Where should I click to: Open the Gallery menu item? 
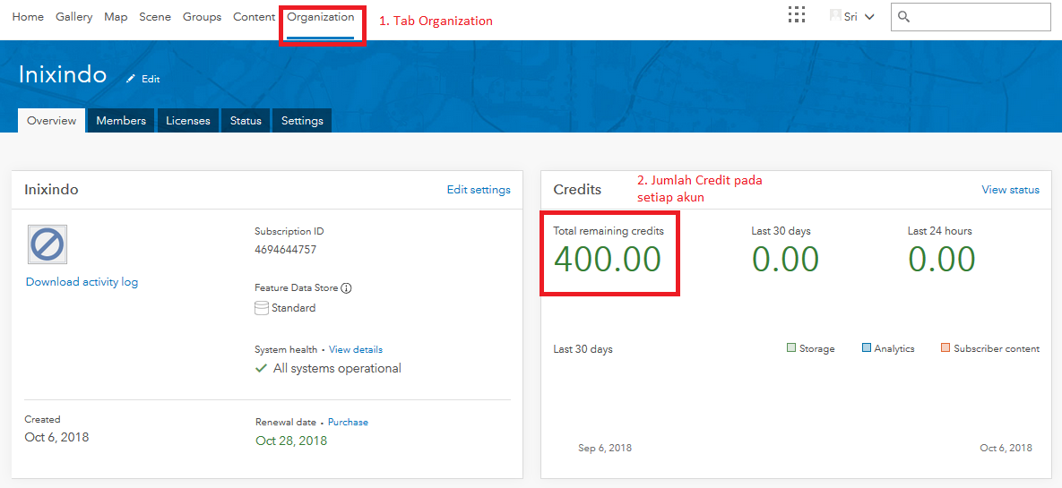[73, 17]
